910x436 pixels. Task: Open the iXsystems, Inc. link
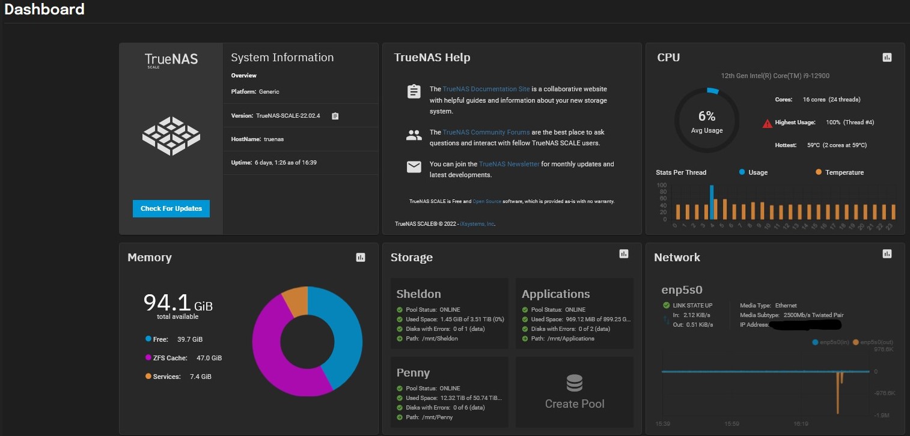(477, 224)
